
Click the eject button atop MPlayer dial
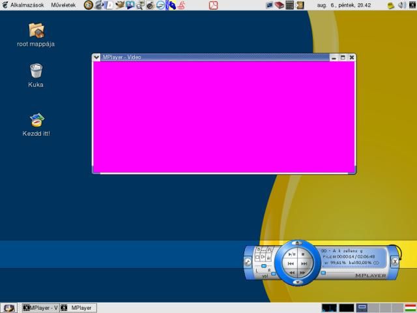click(297, 243)
